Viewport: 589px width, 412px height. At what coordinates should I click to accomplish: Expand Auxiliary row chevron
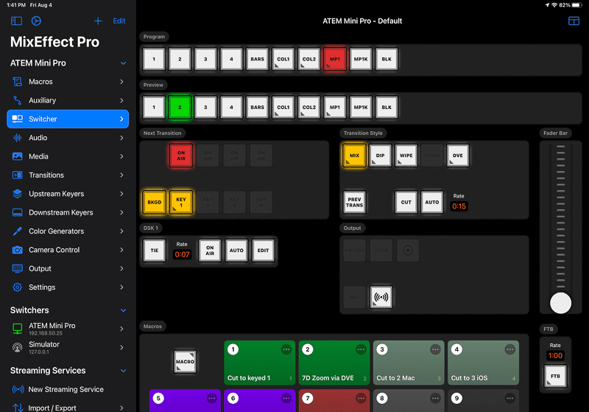tap(121, 100)
